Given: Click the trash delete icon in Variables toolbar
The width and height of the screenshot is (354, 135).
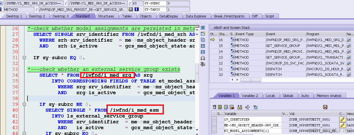Looking at the screenshot, I should point(214,107).
